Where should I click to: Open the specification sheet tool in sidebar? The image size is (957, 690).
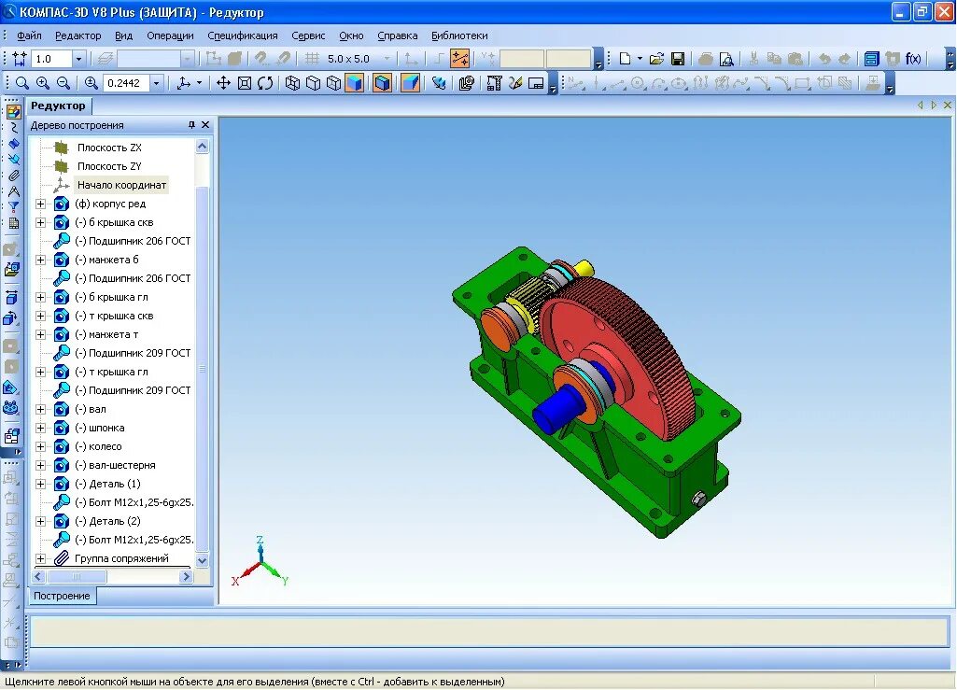pyautogui.click(x=13, y=223)
